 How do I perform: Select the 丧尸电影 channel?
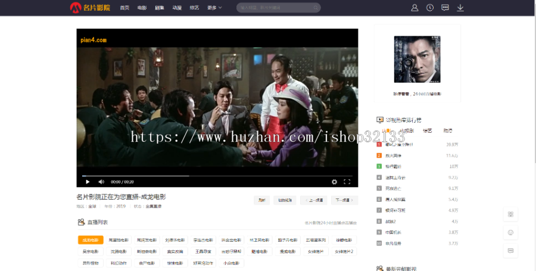[x=147, y=263]
